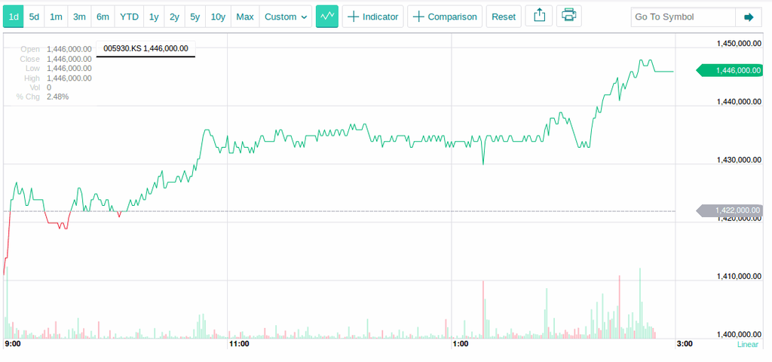The height and width of the screenshot is (362, 772).
Task: Add an Indicator to the chart
Action: click(372, 17)
